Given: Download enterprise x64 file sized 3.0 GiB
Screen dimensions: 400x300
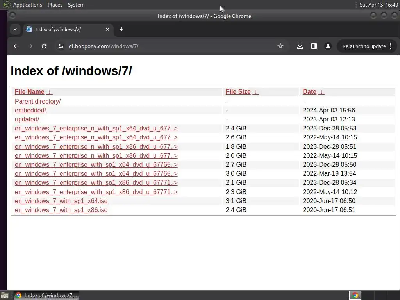Looking at the screenshot, I should tap(96, 173).
